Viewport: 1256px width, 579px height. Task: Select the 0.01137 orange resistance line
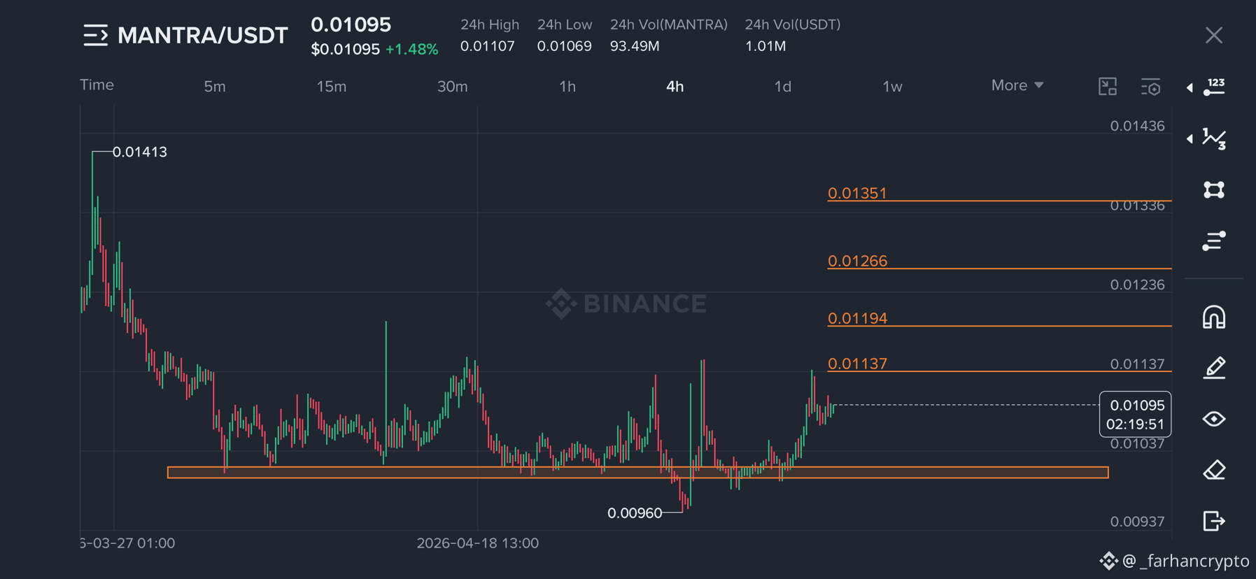click(x=999, y=371)
